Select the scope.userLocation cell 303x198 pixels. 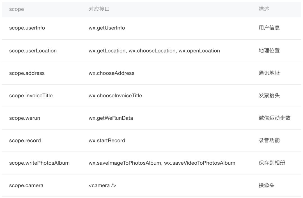[33, 51]
